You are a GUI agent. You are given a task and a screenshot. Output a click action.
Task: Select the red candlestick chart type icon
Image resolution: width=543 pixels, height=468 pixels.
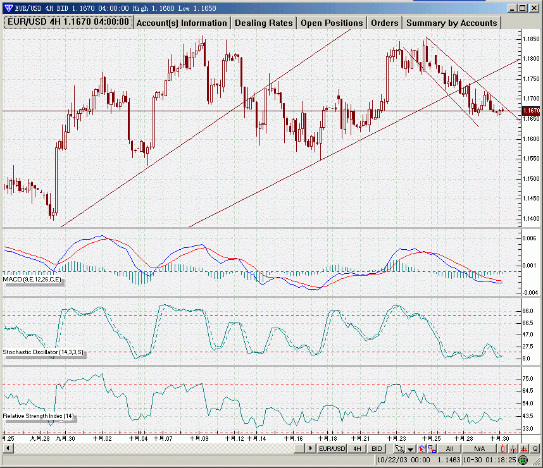(503, 448)
